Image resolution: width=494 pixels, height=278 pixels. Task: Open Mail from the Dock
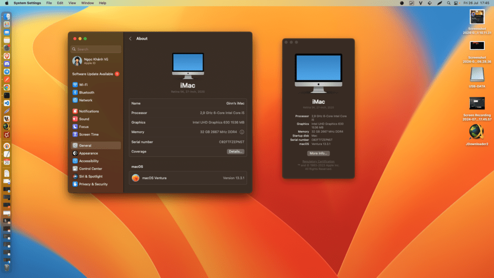point(7,32)
